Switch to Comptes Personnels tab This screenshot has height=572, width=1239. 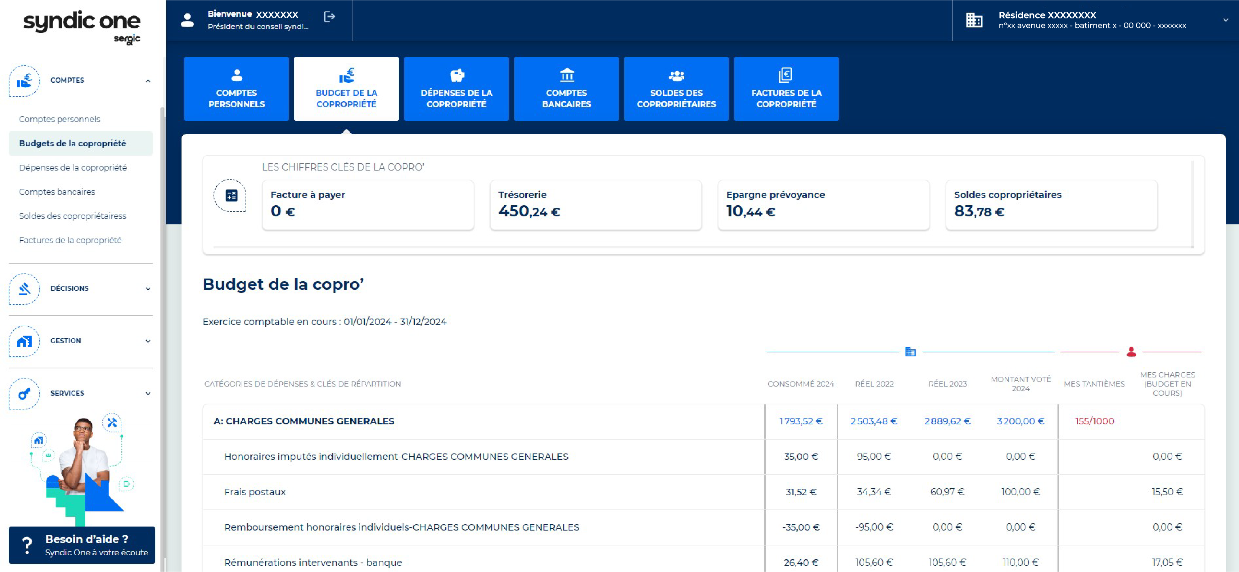coord(236,88)
